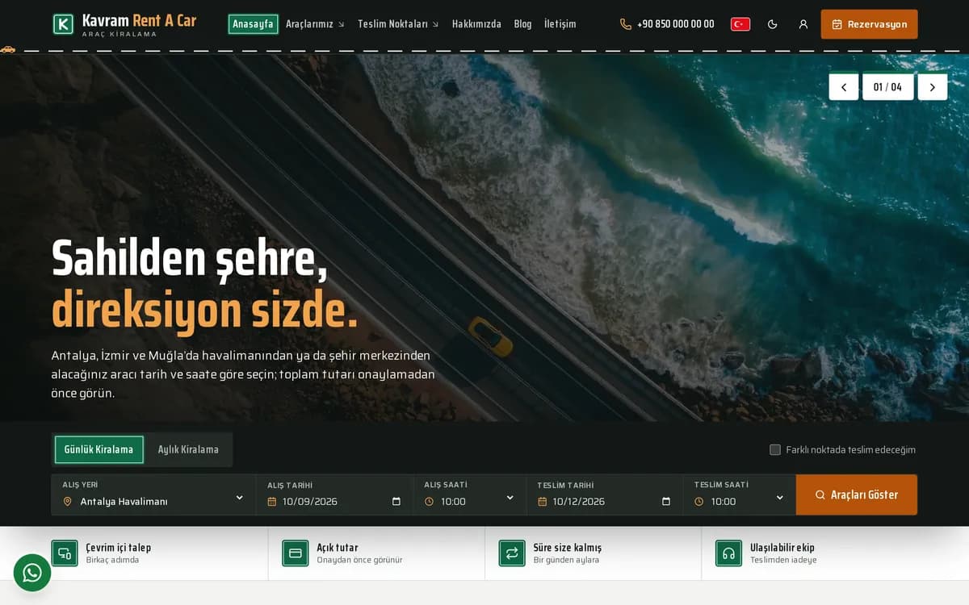Image resolution: width=969 pixels, height=605 pixels.
Task: Toggle dark mode with the moon icon
Action: [772, 24]
